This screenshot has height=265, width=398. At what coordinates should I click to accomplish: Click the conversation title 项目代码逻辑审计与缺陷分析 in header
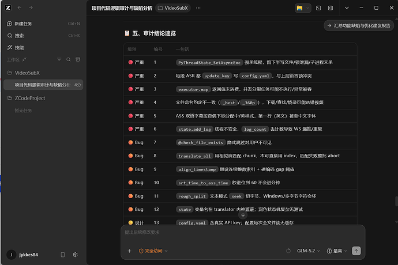[122, 8]
